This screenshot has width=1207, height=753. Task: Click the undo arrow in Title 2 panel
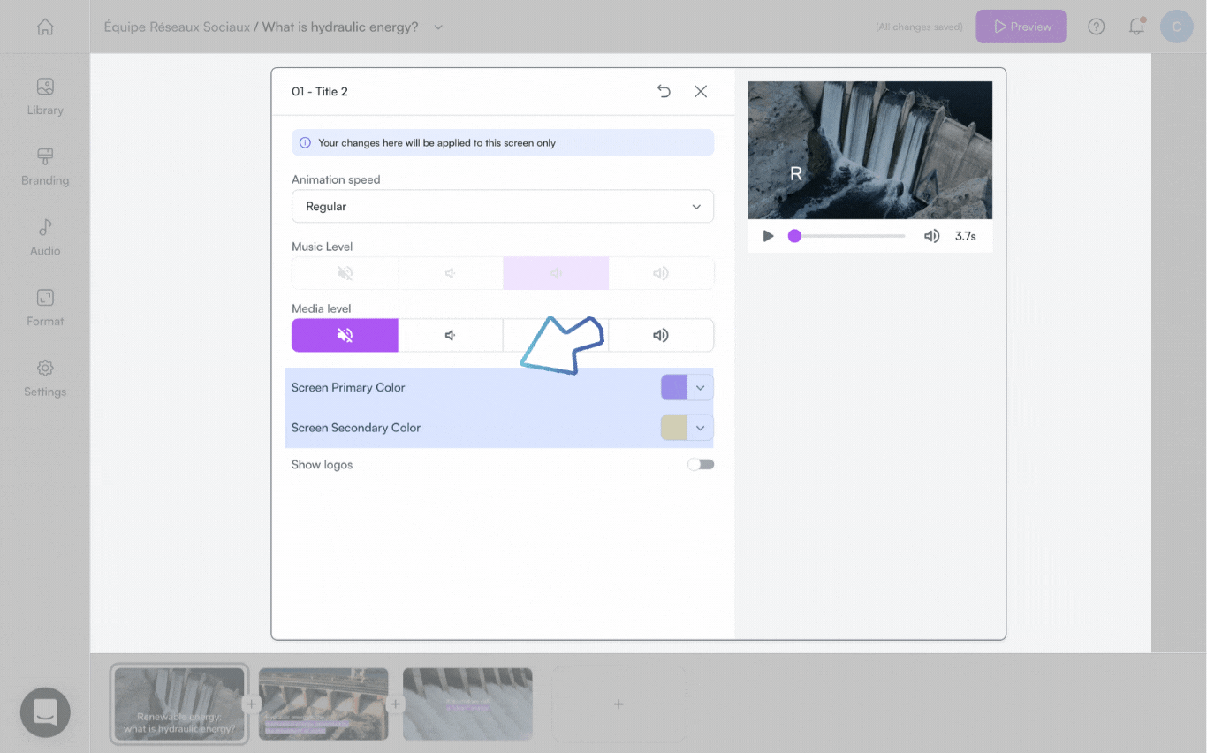coord(664,91)
